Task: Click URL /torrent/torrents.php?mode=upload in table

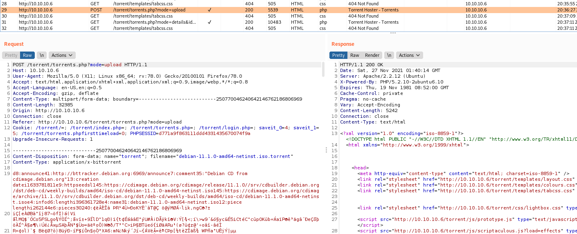Action: pos(149,10)
